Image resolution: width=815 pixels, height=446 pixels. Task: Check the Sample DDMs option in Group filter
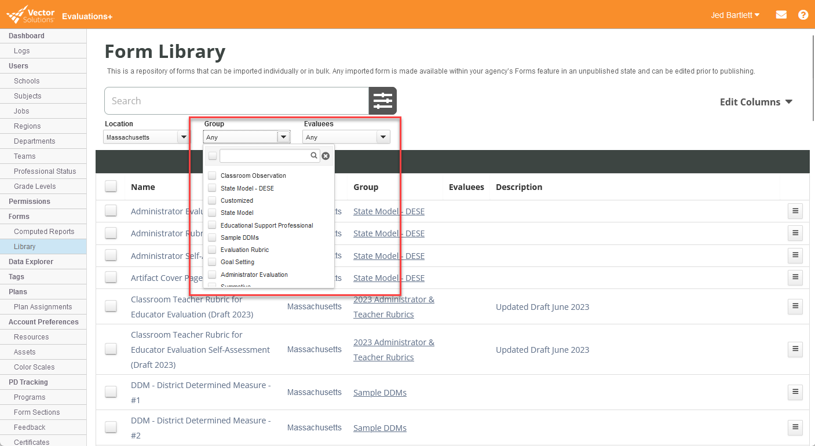pyautogui.click(x=211, y=237)
